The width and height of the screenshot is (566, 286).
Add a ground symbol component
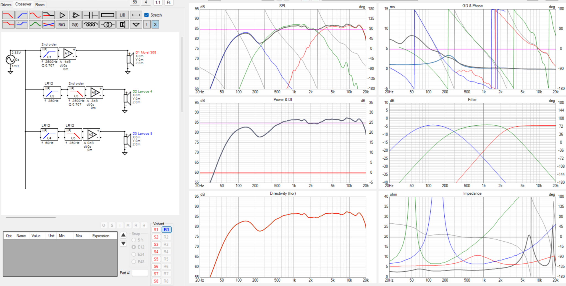(136, 24)
